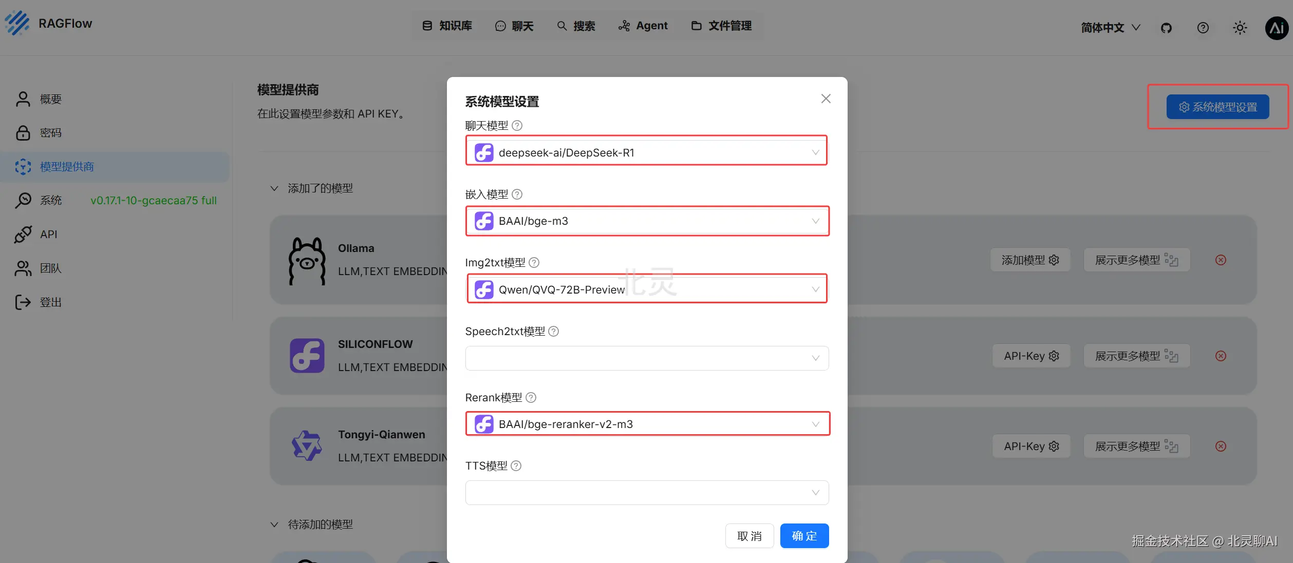Click 添加模型 for Ollama

coord(1030,260)
